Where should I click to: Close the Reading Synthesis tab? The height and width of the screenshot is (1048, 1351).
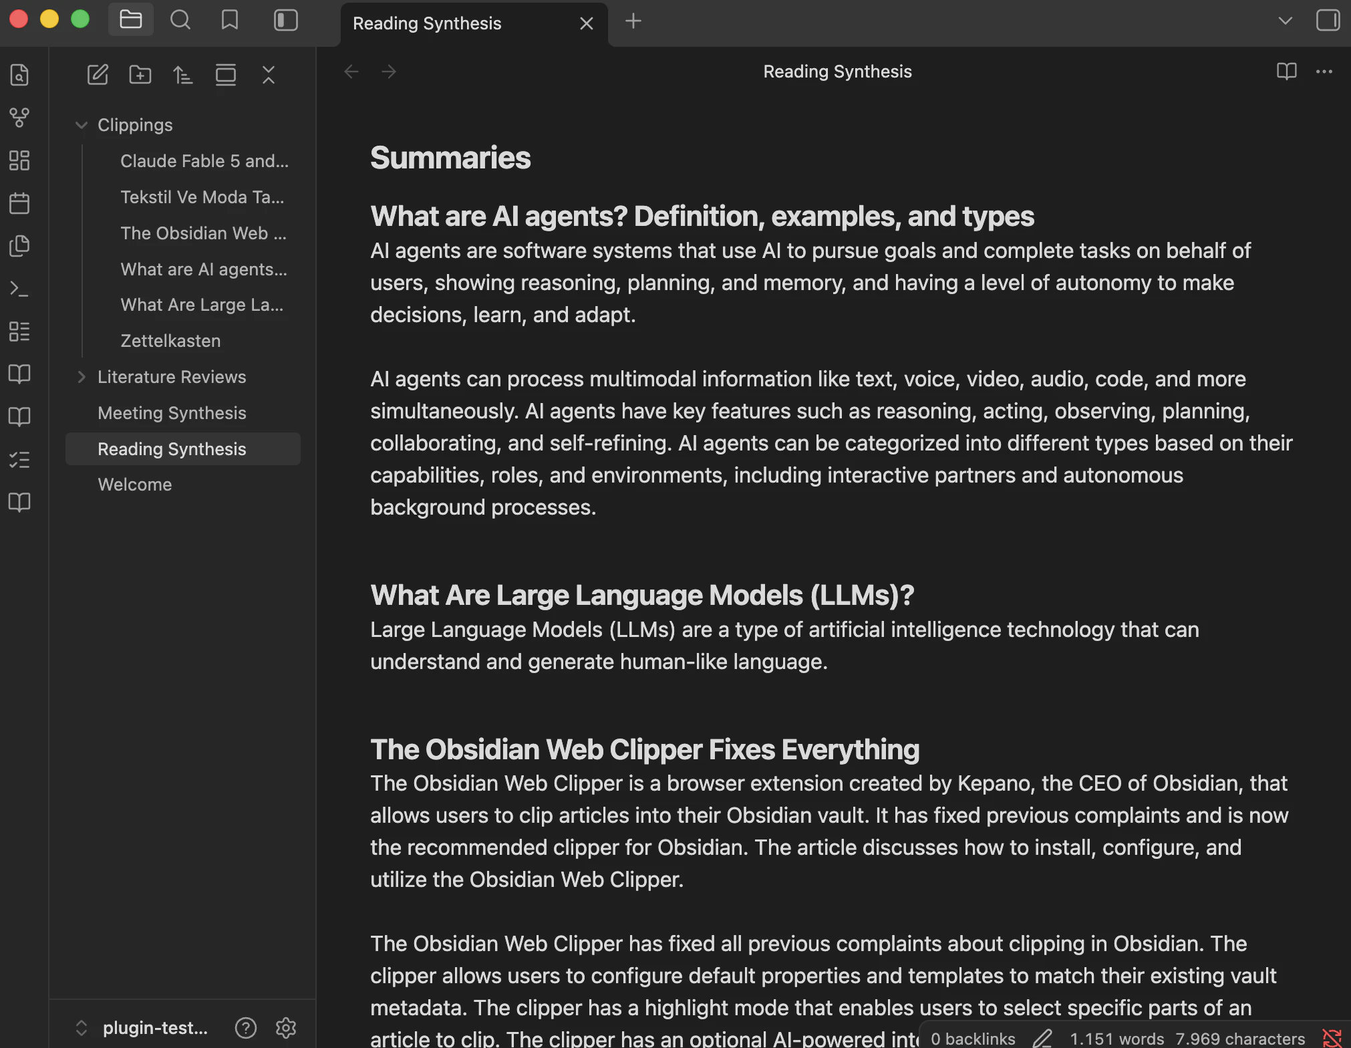(587, 23)
